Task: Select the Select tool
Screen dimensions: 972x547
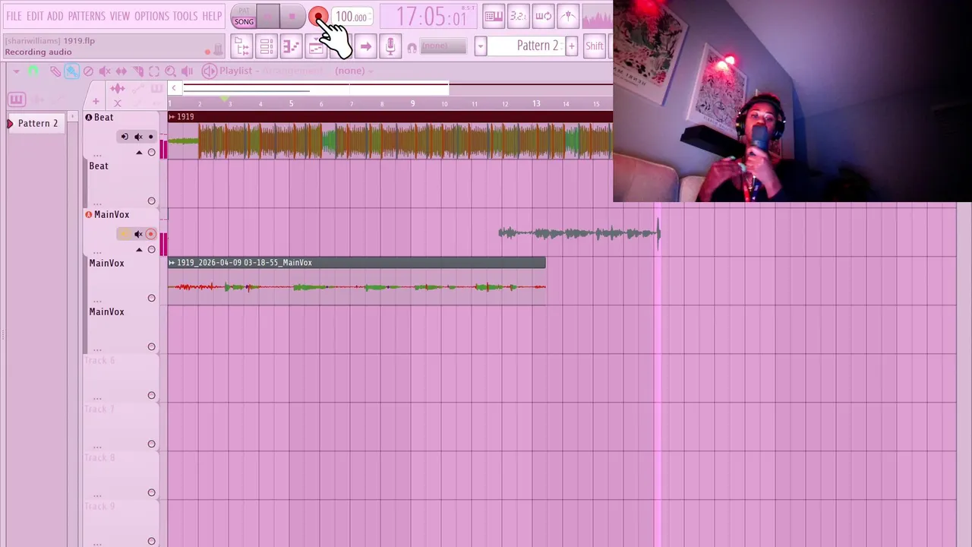Action: coord(154,71)
